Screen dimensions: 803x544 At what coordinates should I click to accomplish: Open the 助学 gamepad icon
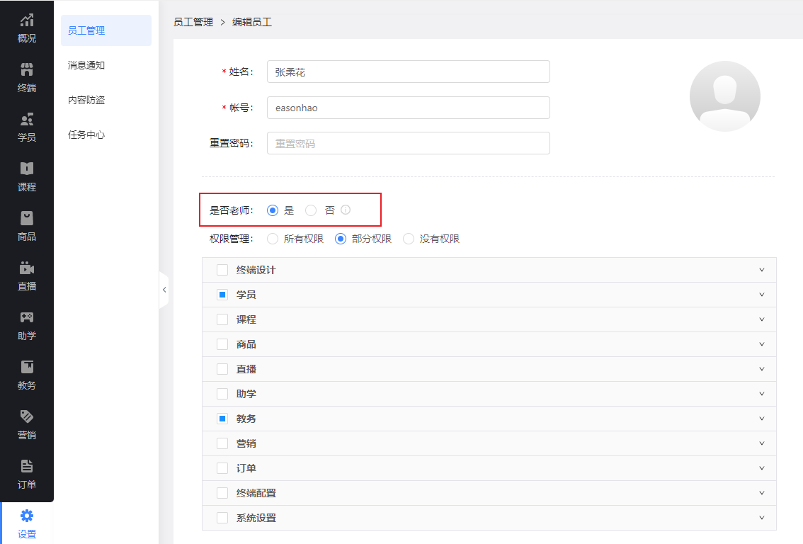coord(27,317)
